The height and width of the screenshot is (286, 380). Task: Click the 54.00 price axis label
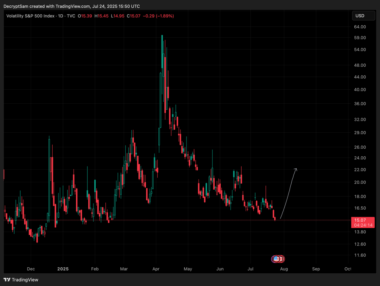361,50
